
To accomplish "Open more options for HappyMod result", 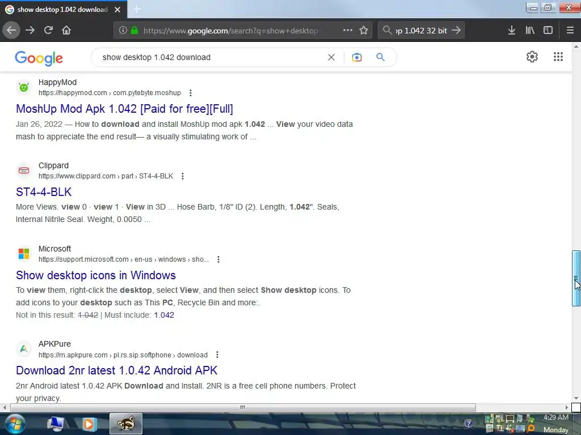I will point(191,93).
